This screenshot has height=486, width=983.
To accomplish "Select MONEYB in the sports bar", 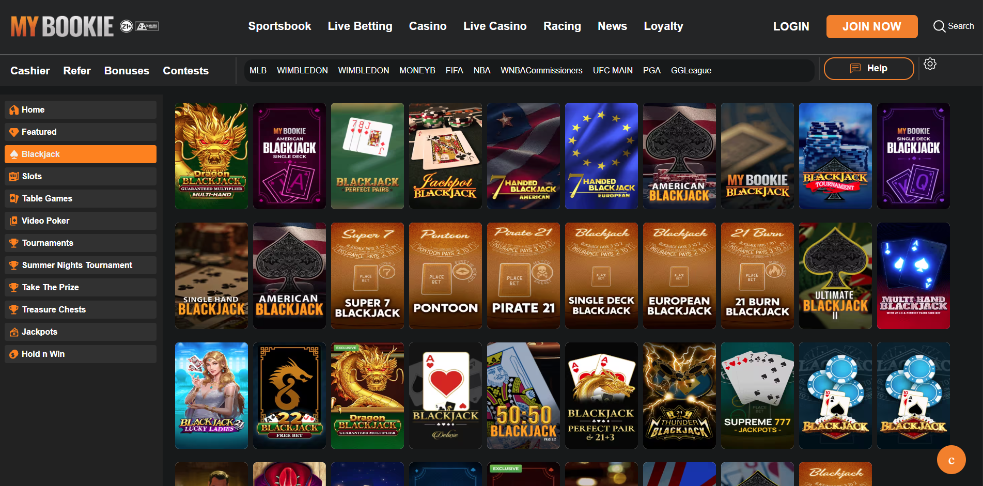I will click(x=417, y=70).
